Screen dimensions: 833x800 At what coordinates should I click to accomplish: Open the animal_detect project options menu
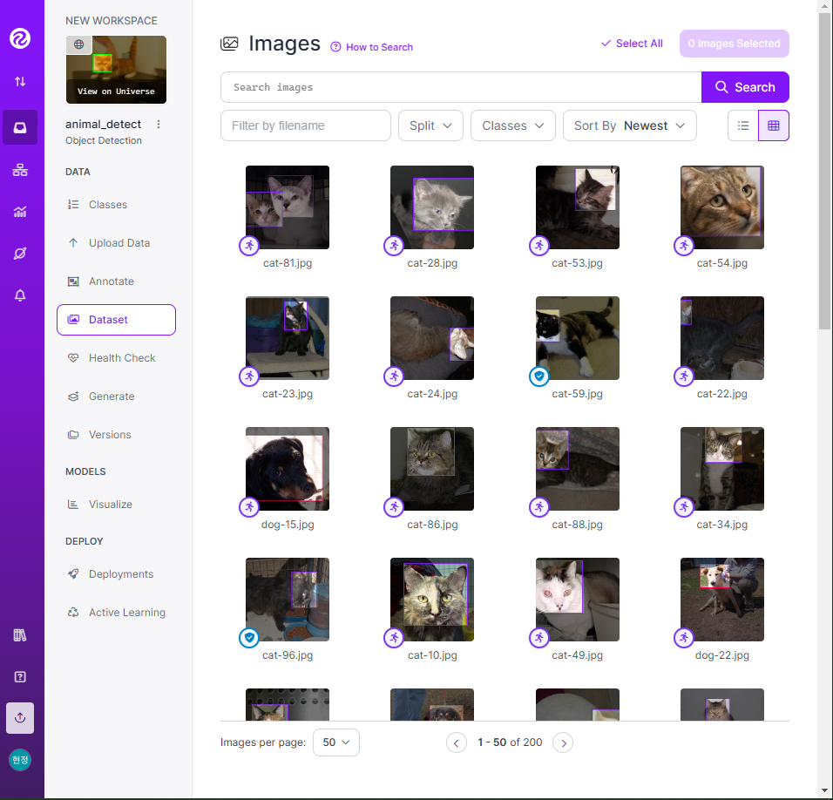[x=159, y=125]
